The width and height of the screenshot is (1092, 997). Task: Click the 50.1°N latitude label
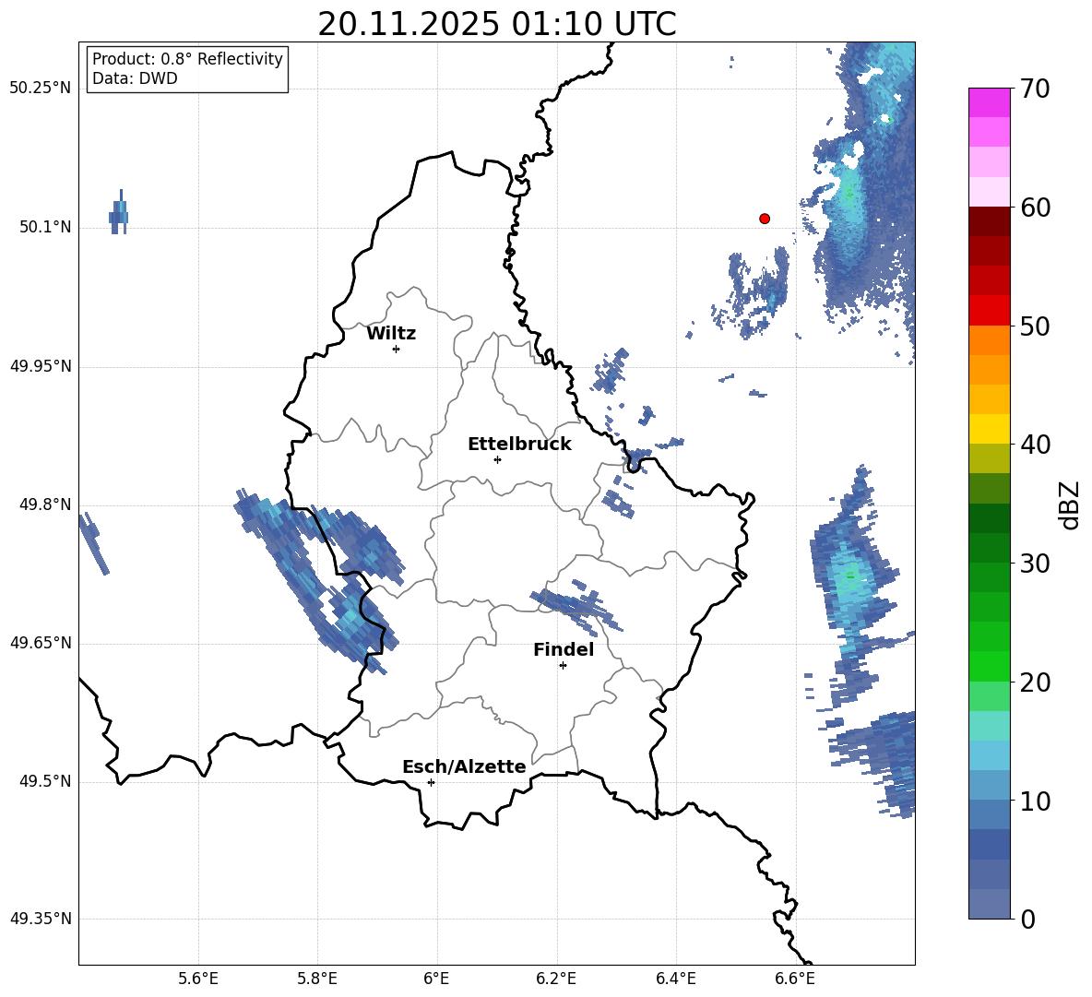tap(45, 227)
